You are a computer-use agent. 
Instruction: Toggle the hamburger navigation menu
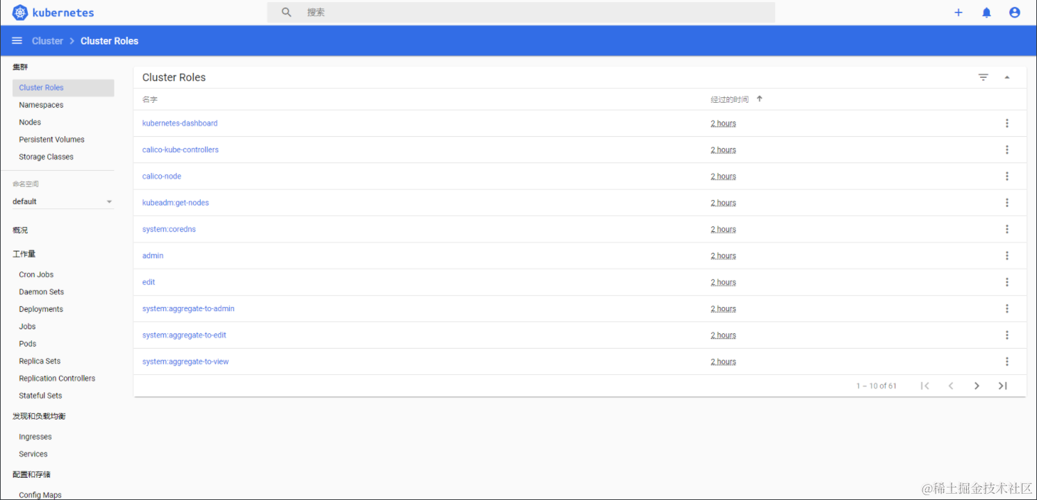click(17, 41)
